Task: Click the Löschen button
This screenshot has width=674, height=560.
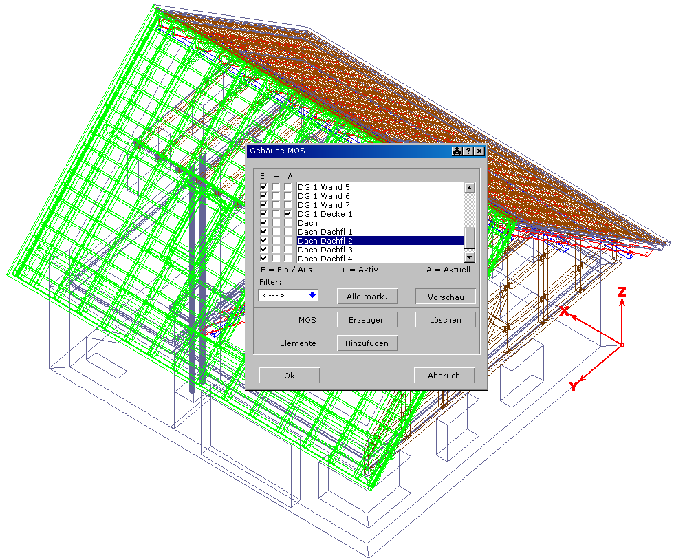Action: coord(445,320)
